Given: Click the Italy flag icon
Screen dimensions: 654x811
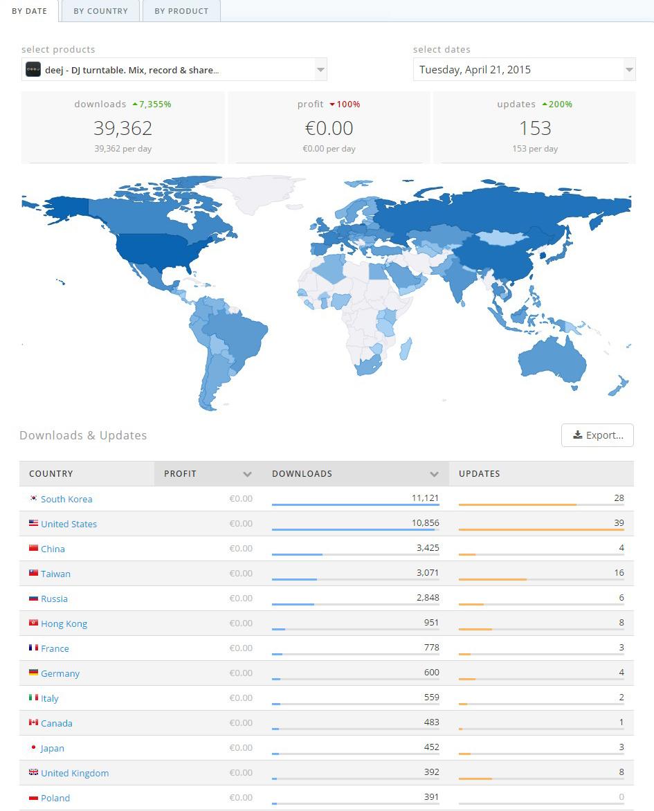Looking at the screenshot, I should tap(34, 698).
